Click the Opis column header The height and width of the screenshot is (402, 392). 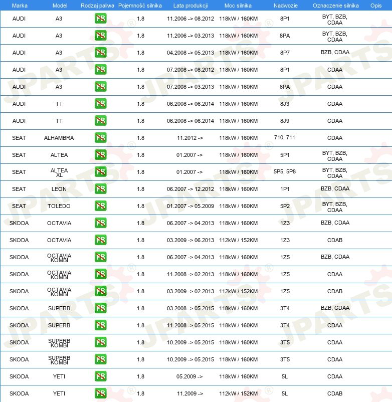[376, 6]
